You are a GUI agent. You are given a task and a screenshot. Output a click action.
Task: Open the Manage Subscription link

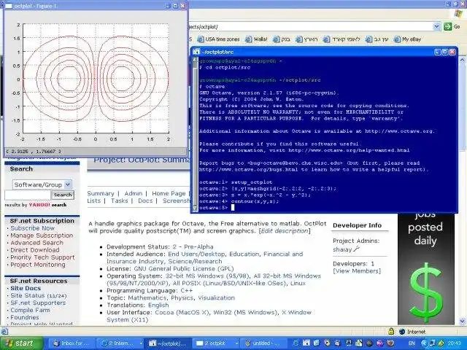coord(42,236)
